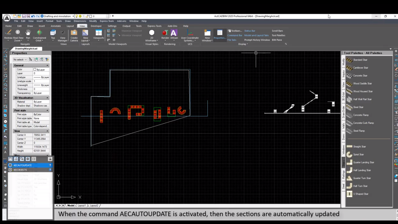This screenshot has width=398, height=224.
Task: Toggle Status Bar display
Action: click(x=250, y=31)
